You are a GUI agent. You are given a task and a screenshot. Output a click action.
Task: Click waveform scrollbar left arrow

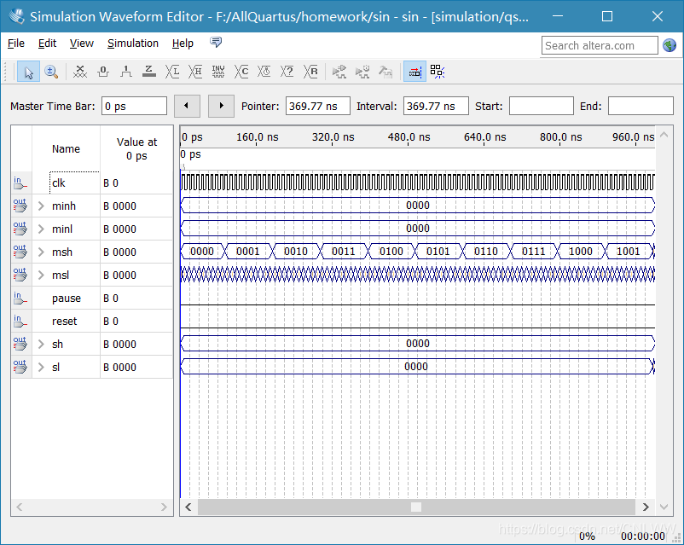pos(188,507)
